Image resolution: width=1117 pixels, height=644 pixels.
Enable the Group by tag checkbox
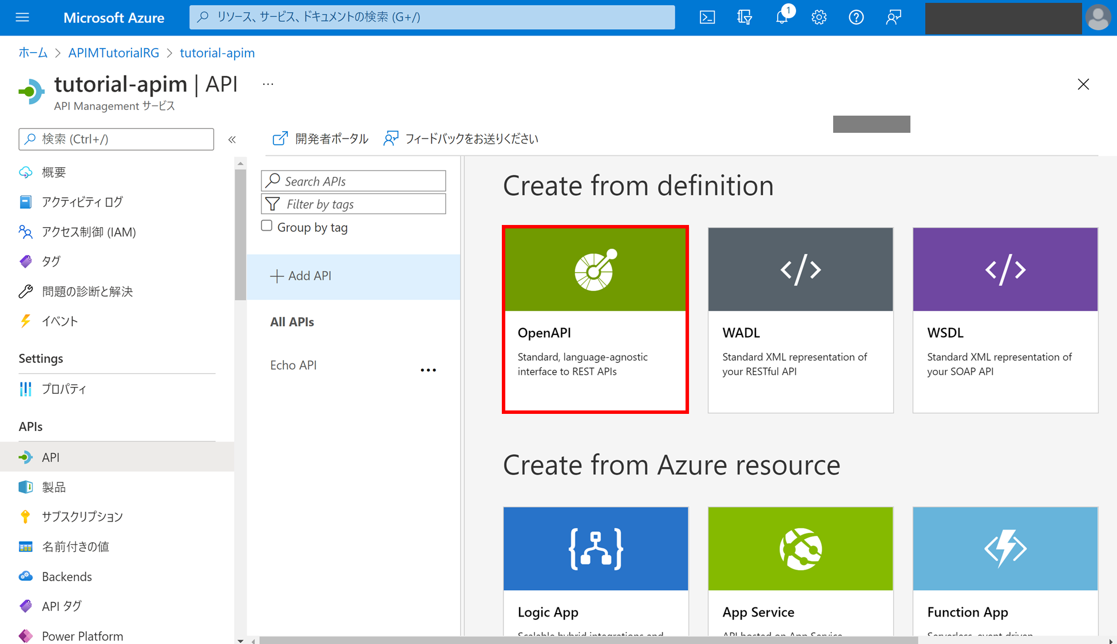tap(267, 226)
